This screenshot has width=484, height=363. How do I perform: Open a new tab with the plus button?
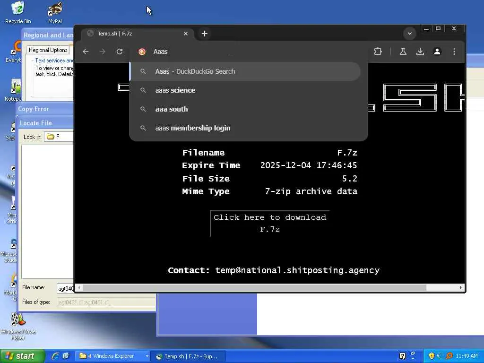204,34
